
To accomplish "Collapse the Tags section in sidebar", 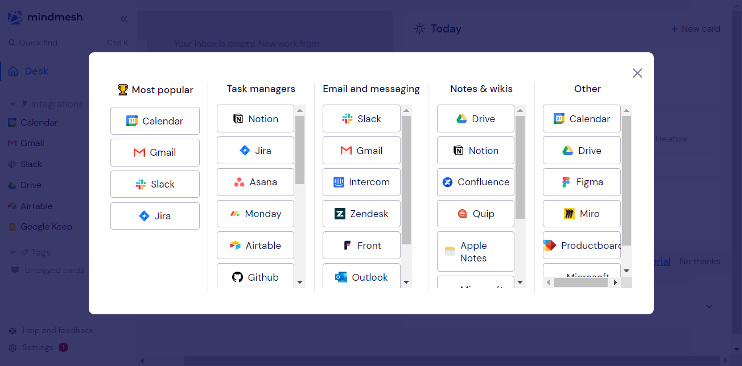I will coord(13,252).
